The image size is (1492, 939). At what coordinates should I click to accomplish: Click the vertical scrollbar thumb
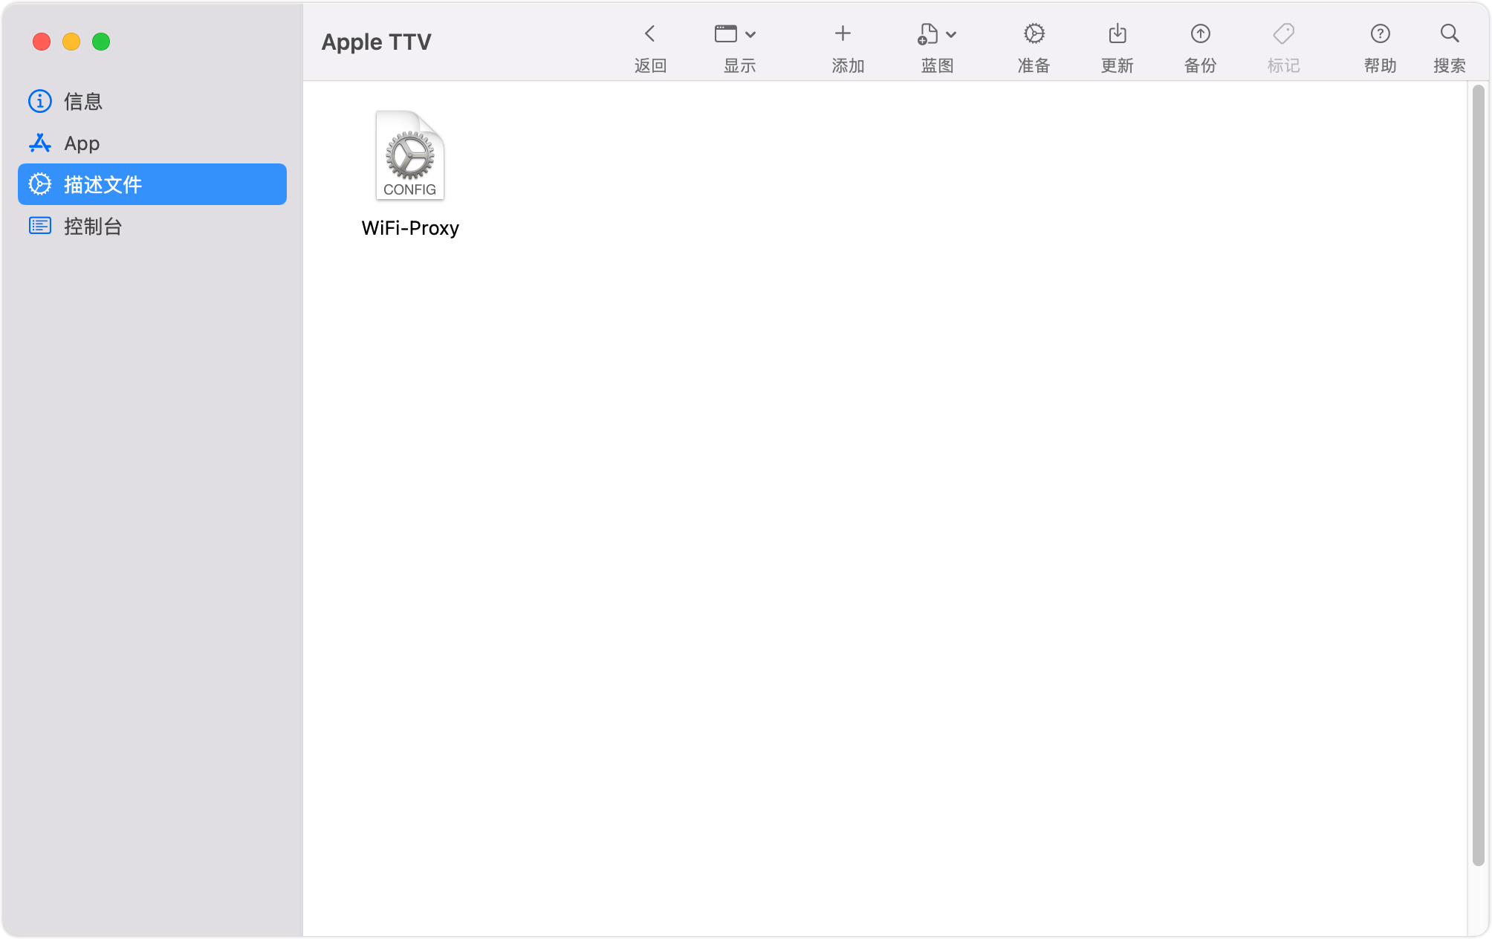click(x=1479, y=475)
